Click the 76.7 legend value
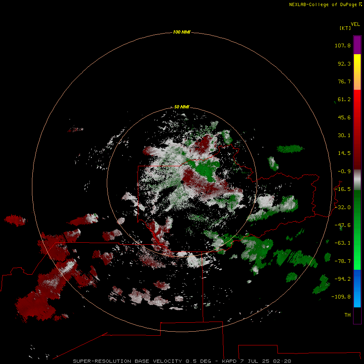The image size is (364, 364). (344, 81)
